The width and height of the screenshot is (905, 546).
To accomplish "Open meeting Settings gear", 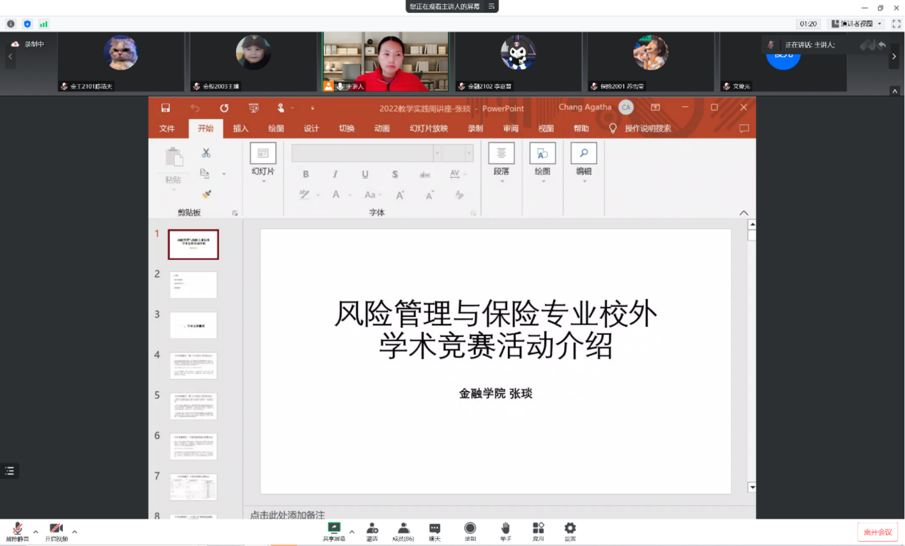I will pyautogui.click(x=570, y=531).
